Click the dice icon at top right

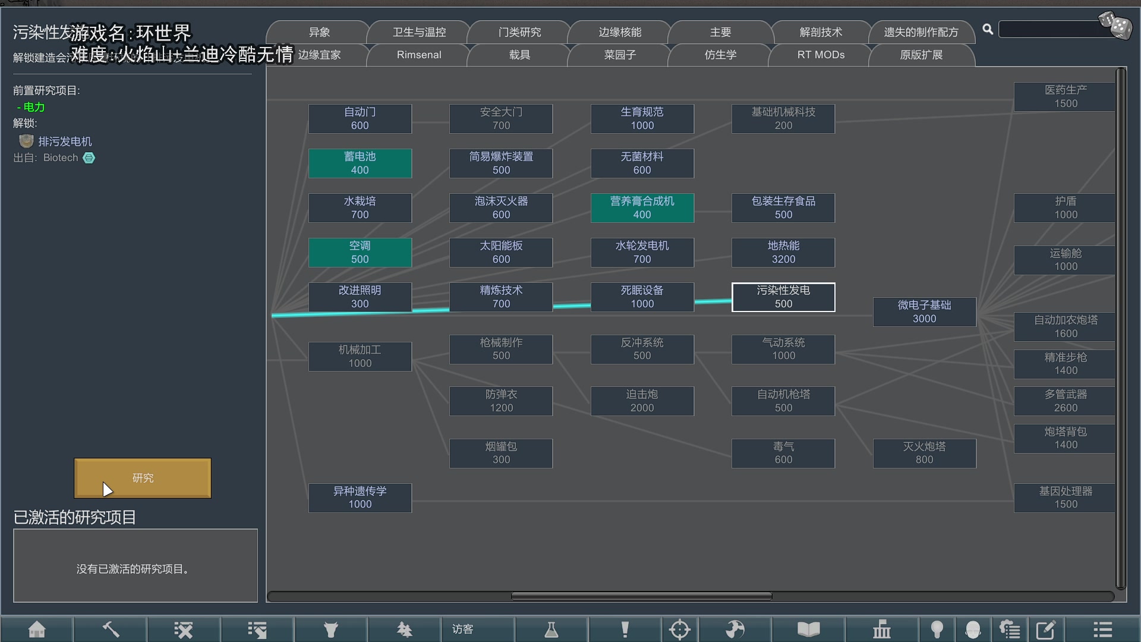point(1115,25)
